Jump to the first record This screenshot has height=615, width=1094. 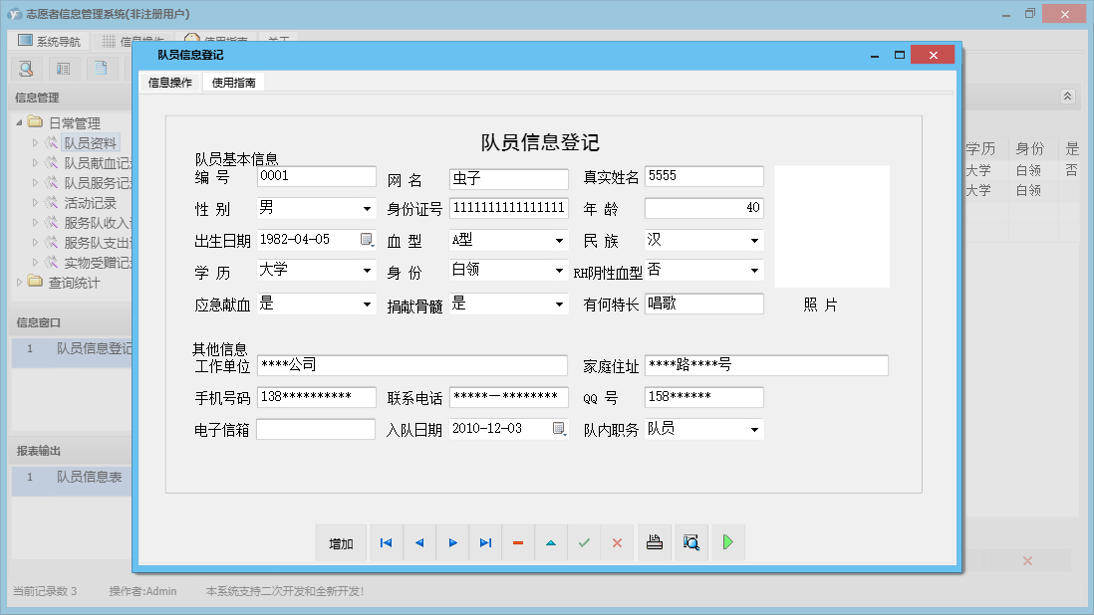coord(386,543)
